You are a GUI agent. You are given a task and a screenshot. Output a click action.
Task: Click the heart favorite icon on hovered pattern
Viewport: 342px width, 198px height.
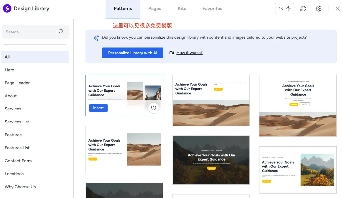point(153,108)
